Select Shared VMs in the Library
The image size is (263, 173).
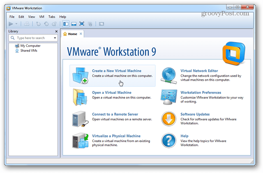[x=29, y=51]
